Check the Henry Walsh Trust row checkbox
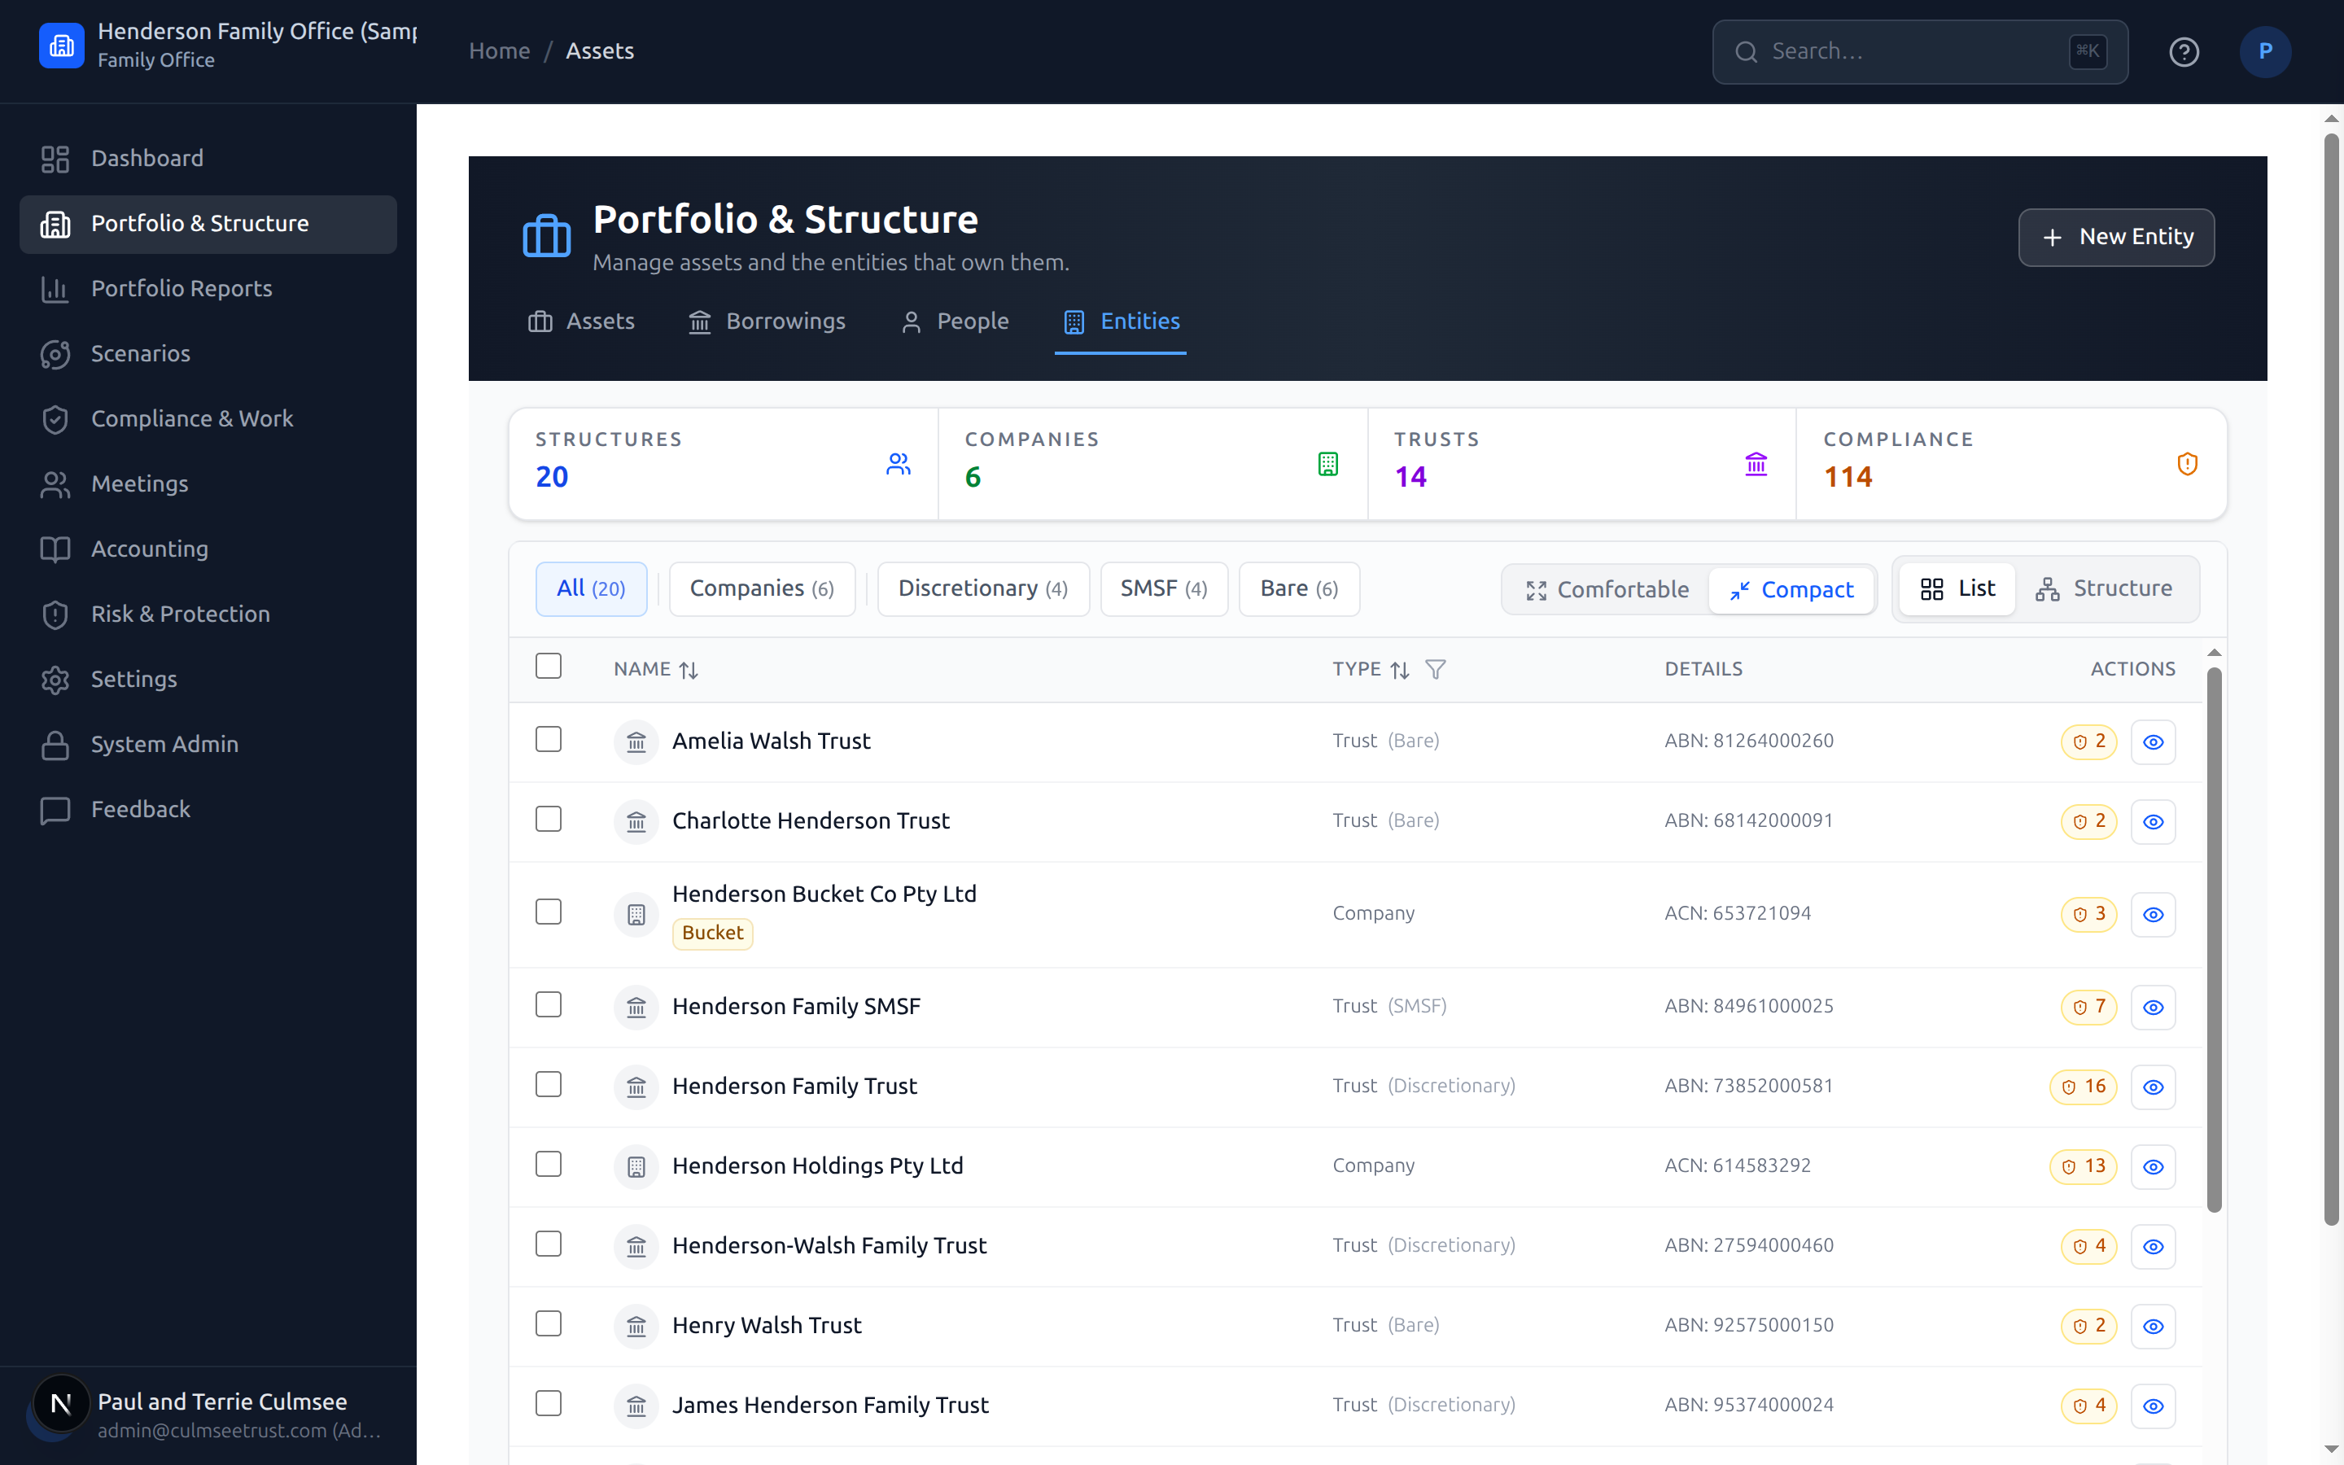 [x=549, y=1323]
